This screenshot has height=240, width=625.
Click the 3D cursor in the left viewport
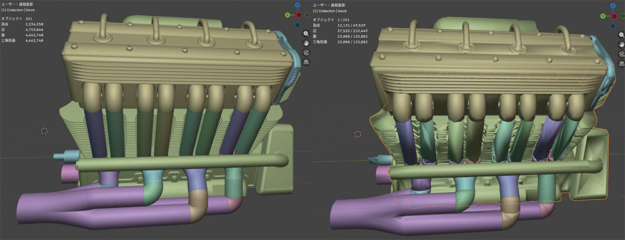click(x=44, y=131)
